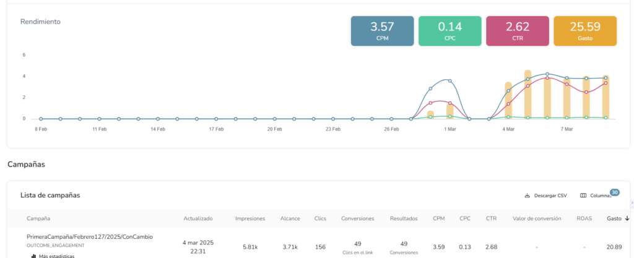Click the Descargar CSV download icon
Image resolution: width=634 pixels, height=258 pixels.
coord(528,196)
